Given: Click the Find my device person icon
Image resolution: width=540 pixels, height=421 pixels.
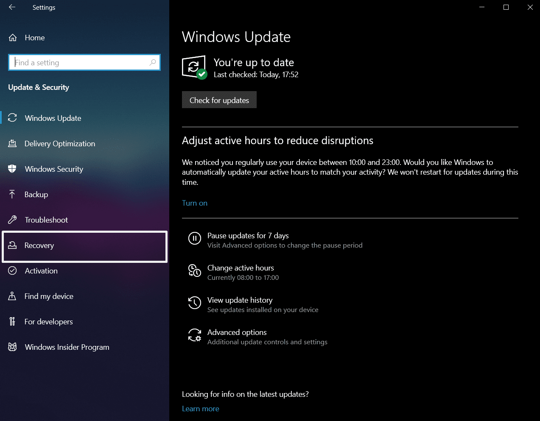Looking at the screenshot, I should pyautogui.click(x=12, y=296).
